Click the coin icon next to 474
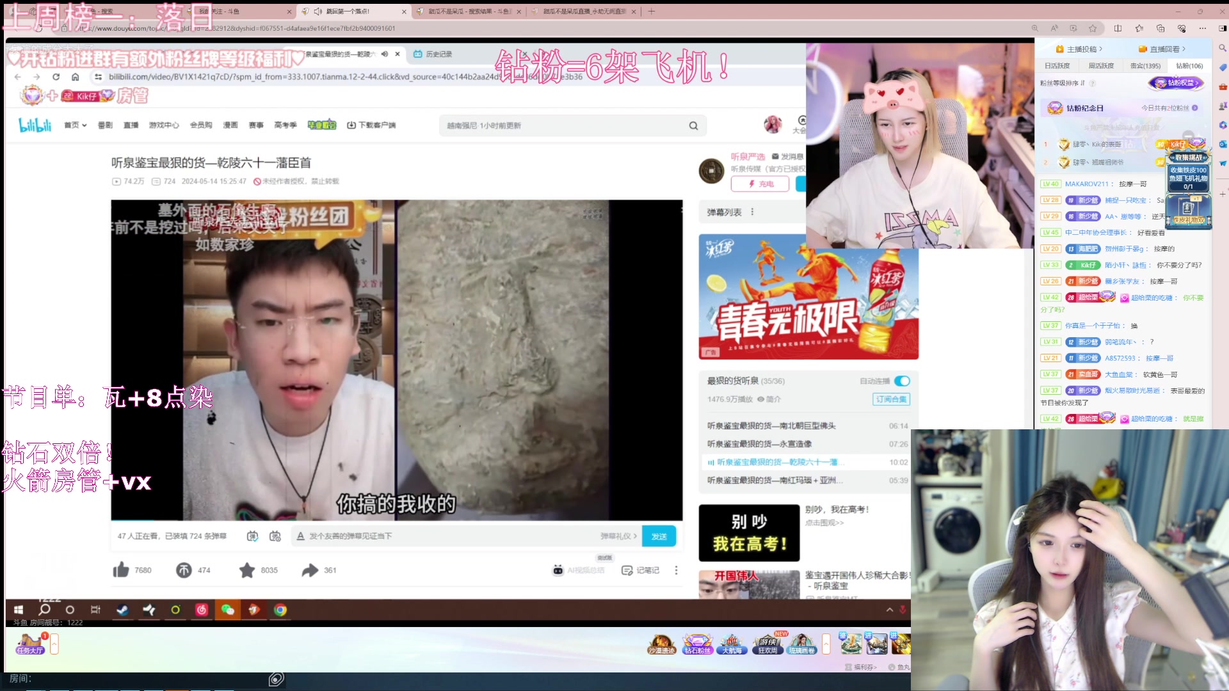The image size is (1229, 691). coord(184,570)
